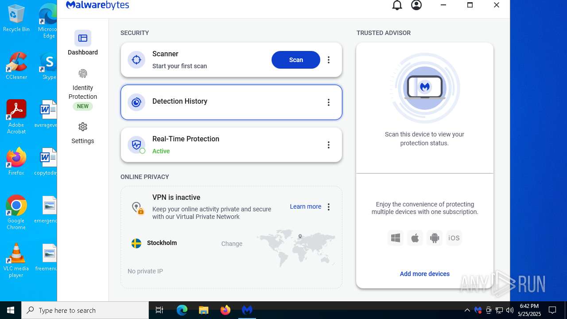Select the Stockholm server location
The image size is (567, 319).
[x=162, y=243]
